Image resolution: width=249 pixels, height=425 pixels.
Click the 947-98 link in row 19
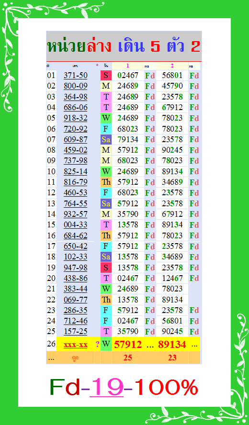[x=76, y=268]
